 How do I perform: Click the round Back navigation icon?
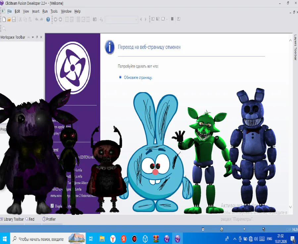(x=56, y=20)
